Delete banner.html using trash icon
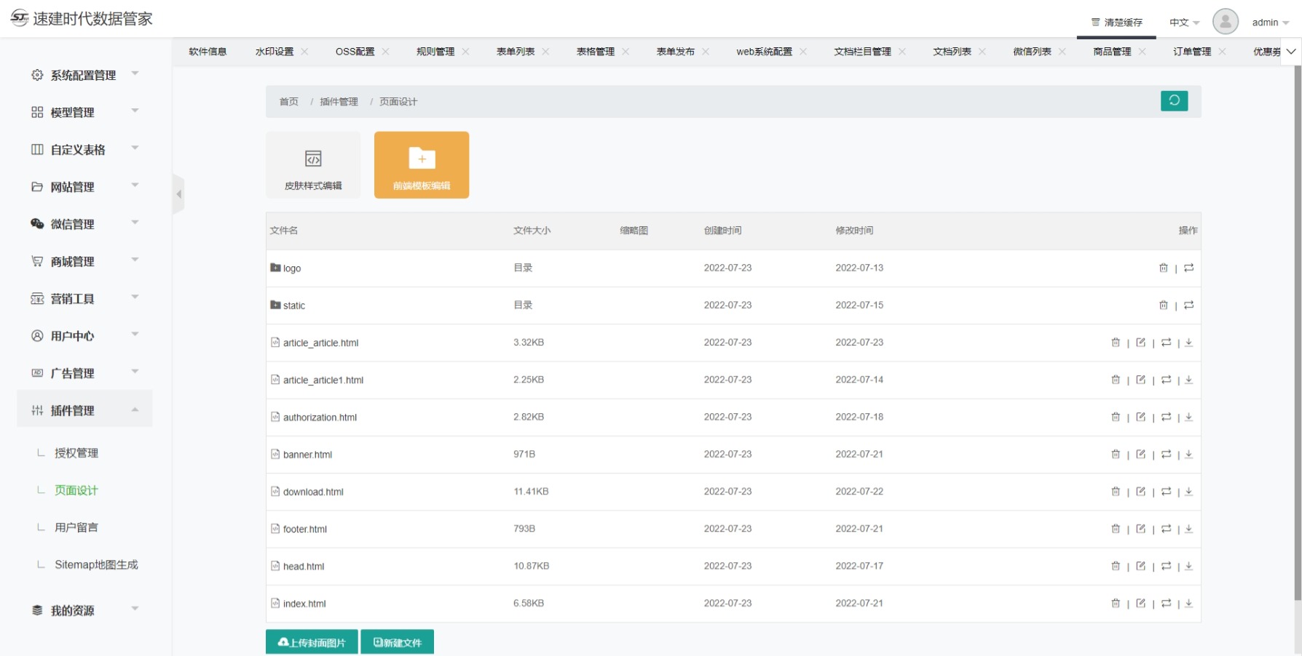Screen dimensions: 1302x656 tap(1116, 455)
